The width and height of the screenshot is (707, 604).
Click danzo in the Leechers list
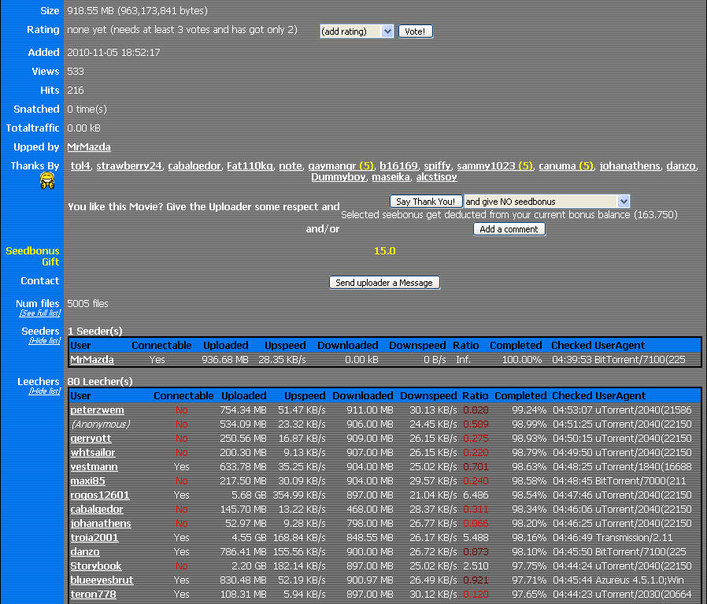(x=87, y=551)
